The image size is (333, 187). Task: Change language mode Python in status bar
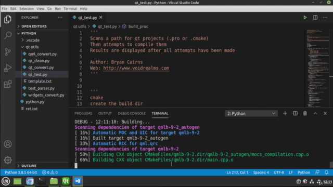[x=304, y=172]
